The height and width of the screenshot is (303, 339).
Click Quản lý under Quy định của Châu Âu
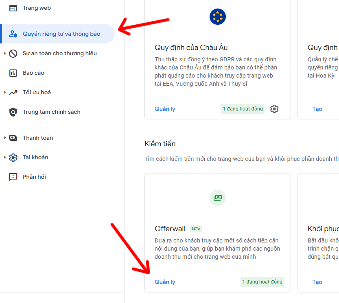165,109
